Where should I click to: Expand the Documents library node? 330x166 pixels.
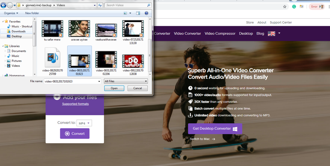pos(5,51)
